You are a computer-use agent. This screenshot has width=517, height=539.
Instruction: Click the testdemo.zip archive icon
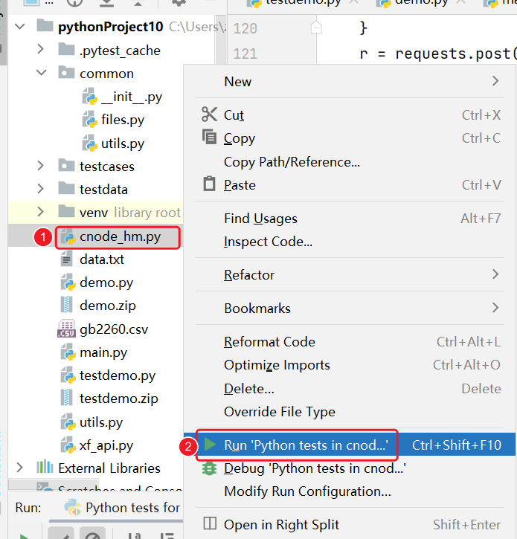click(66, 398)
